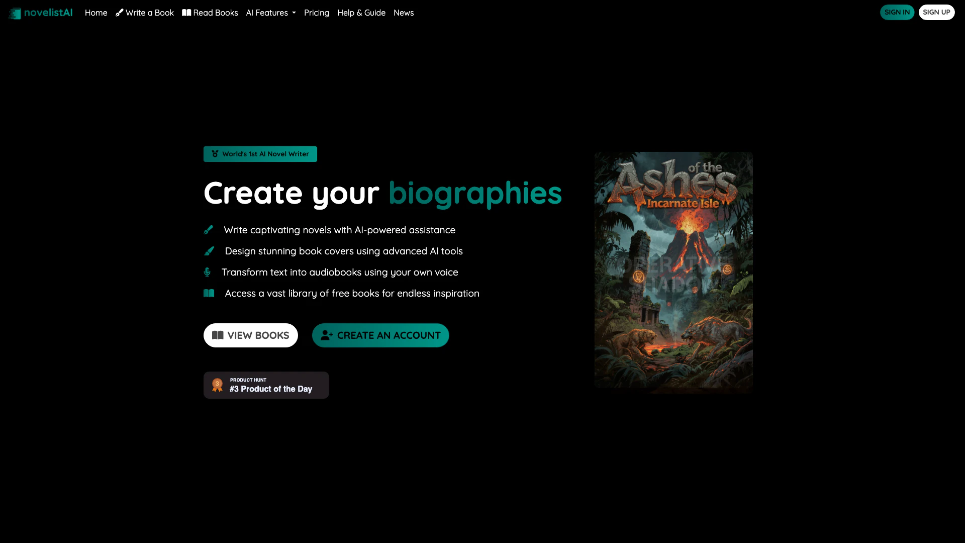Click the pen nib icon for AI-powered assistance
Screen dimensions: 965x543
click(209, 230)
